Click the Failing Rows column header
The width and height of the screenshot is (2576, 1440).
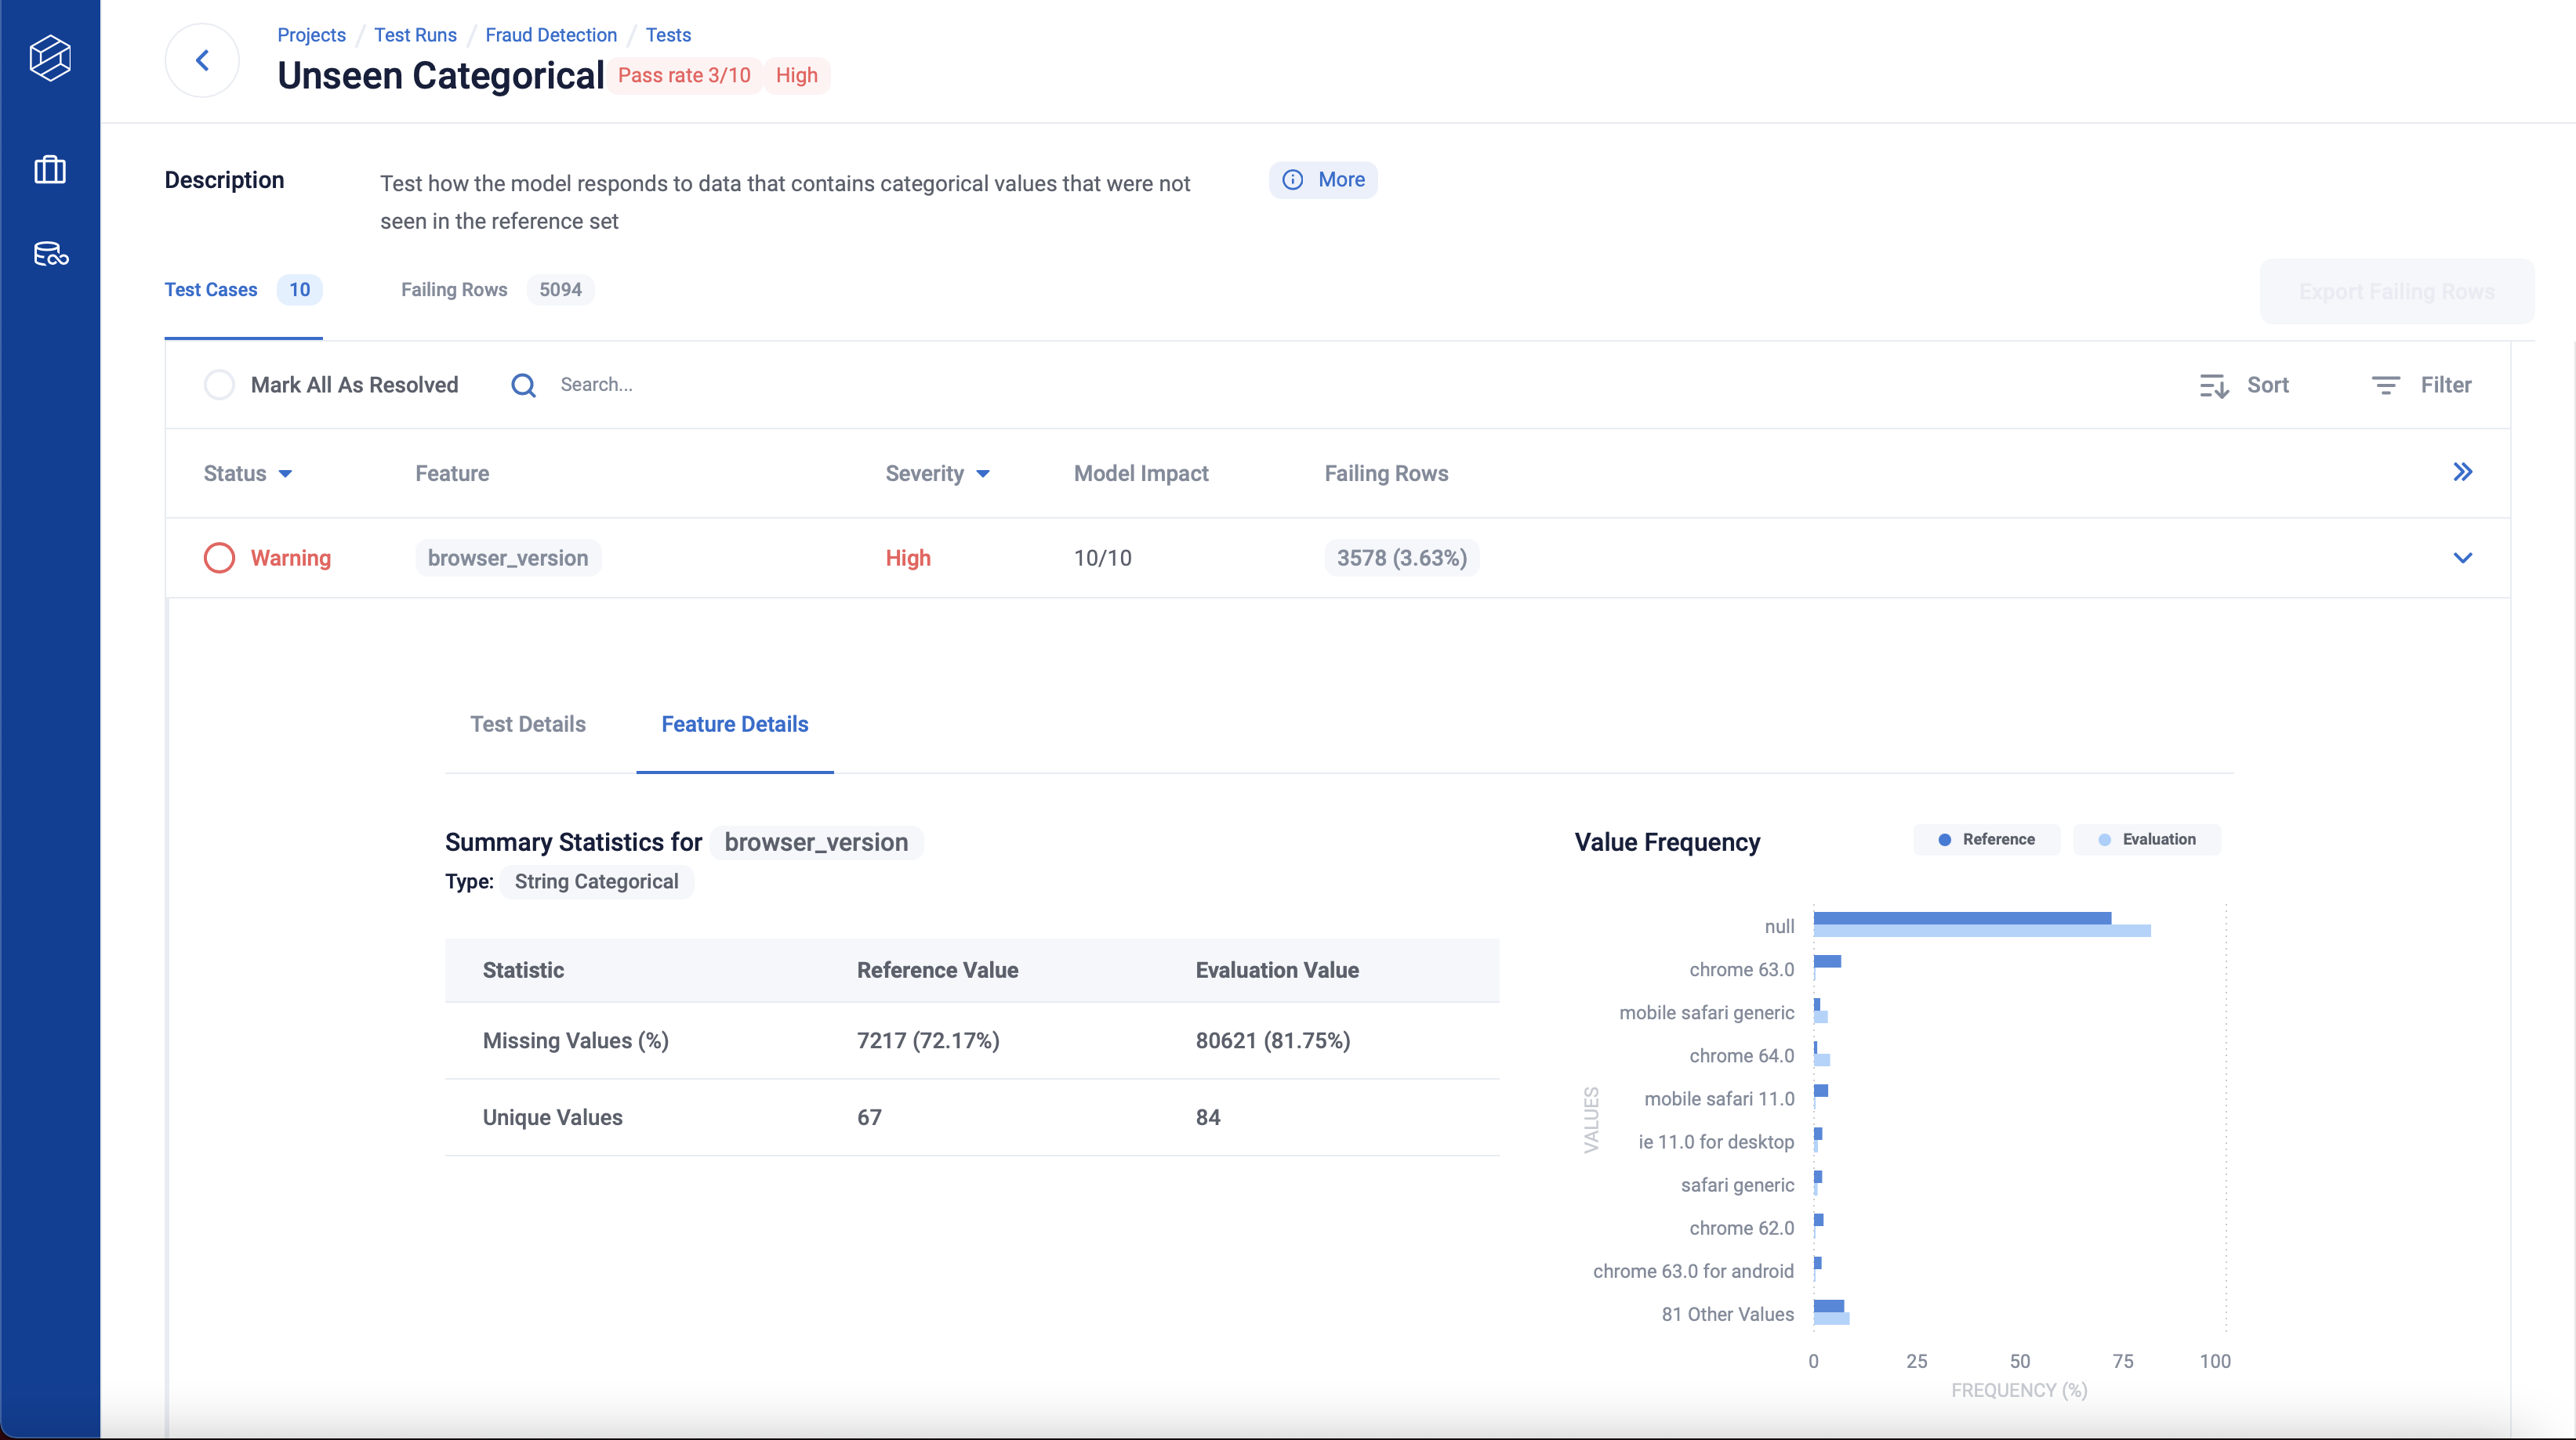[1386, 474]
